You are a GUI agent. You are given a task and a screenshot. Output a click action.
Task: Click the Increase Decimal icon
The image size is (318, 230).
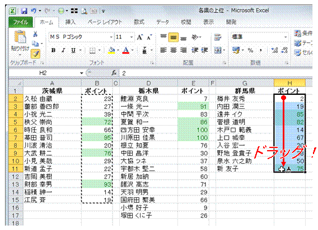pyautogui.click(x=274, y=50)
